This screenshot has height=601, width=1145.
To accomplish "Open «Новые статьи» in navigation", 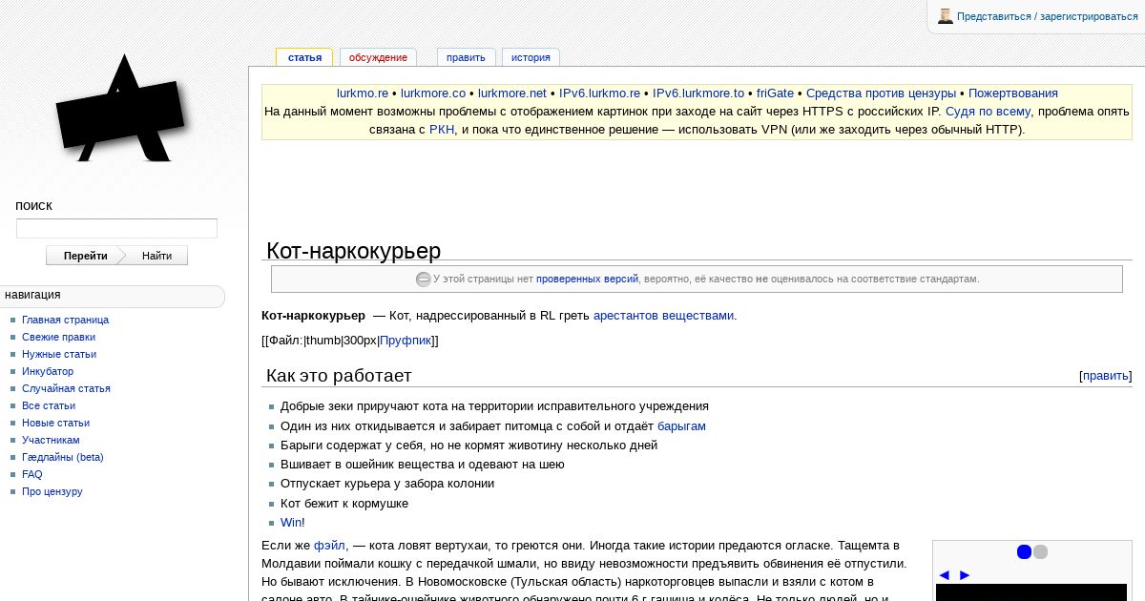I will (x=55, y=423).
